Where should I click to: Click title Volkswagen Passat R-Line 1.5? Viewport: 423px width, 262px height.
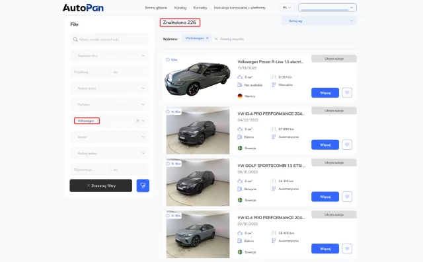[270, 61]
